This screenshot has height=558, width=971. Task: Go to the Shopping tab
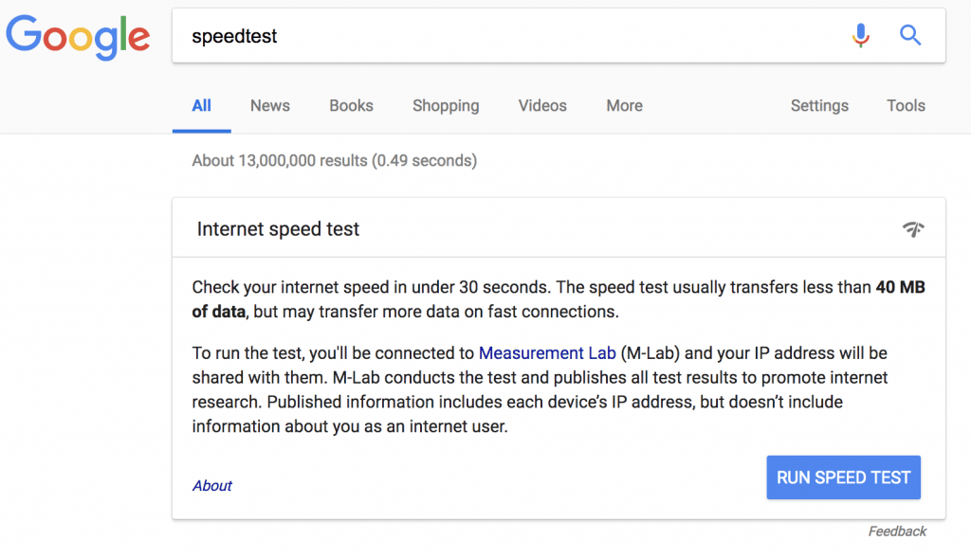coord(446,106)
